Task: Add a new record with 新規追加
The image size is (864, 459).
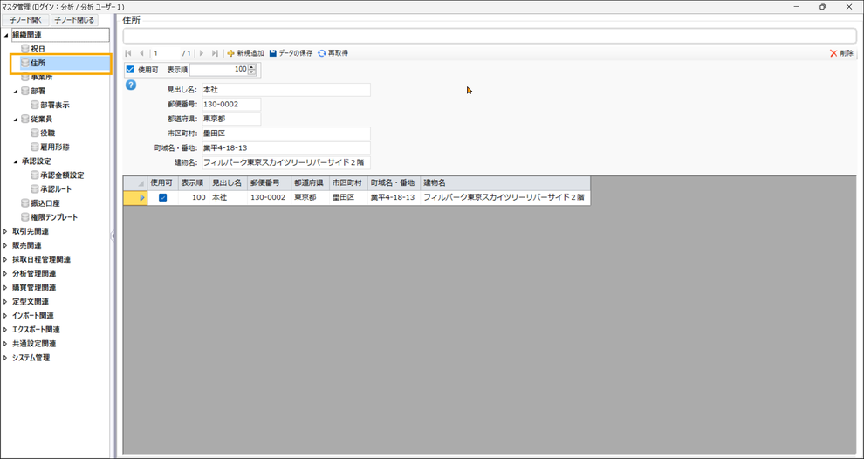Action: click(x=246, y=53)
